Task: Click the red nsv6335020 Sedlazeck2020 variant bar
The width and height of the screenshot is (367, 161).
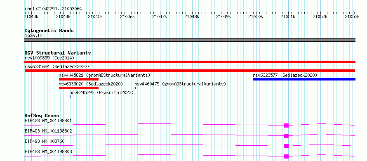Action: point(79,88)
